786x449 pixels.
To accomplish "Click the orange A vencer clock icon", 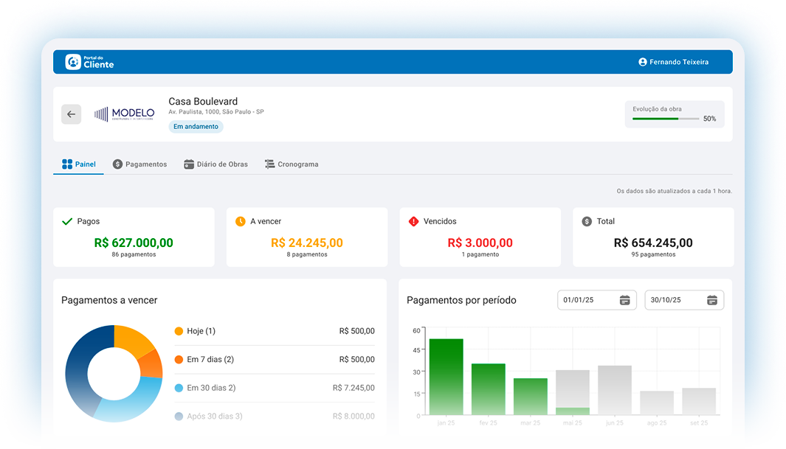I will point(240,221).
